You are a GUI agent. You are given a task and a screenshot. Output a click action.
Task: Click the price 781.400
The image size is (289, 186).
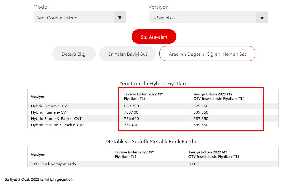131,125
